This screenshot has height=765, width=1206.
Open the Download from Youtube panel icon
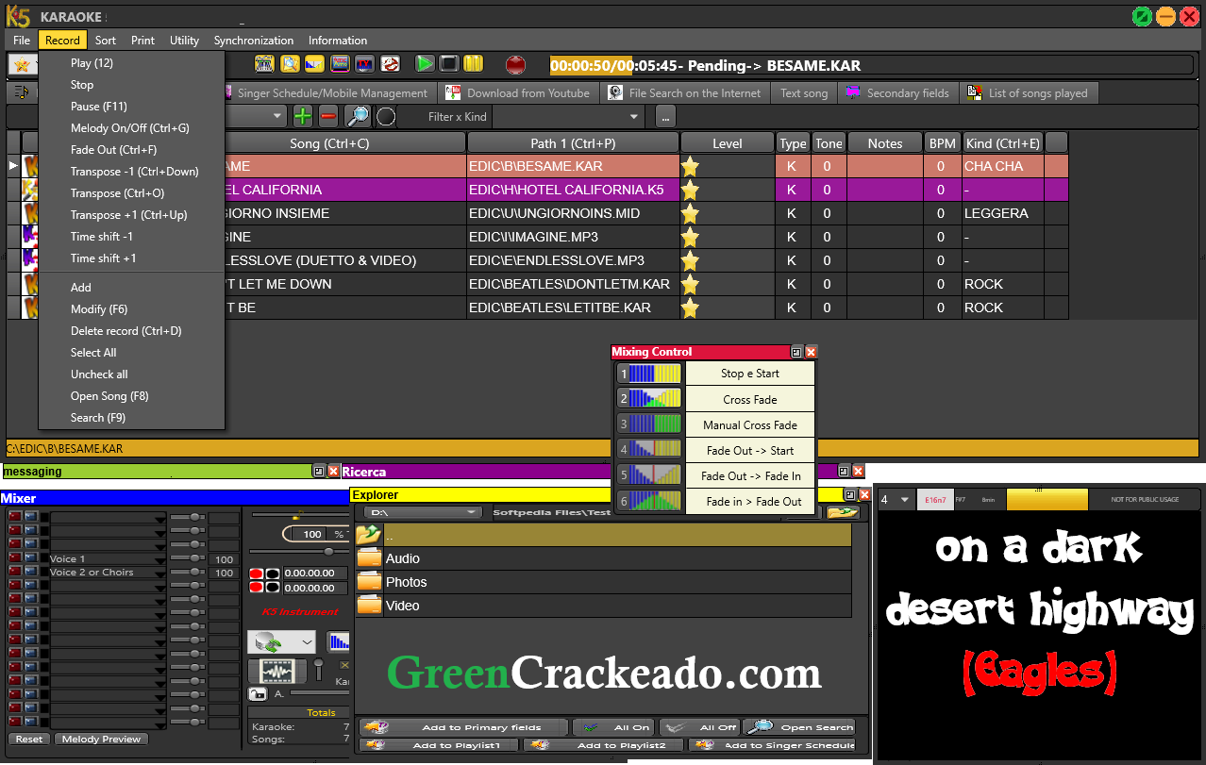tap(453, 92)
